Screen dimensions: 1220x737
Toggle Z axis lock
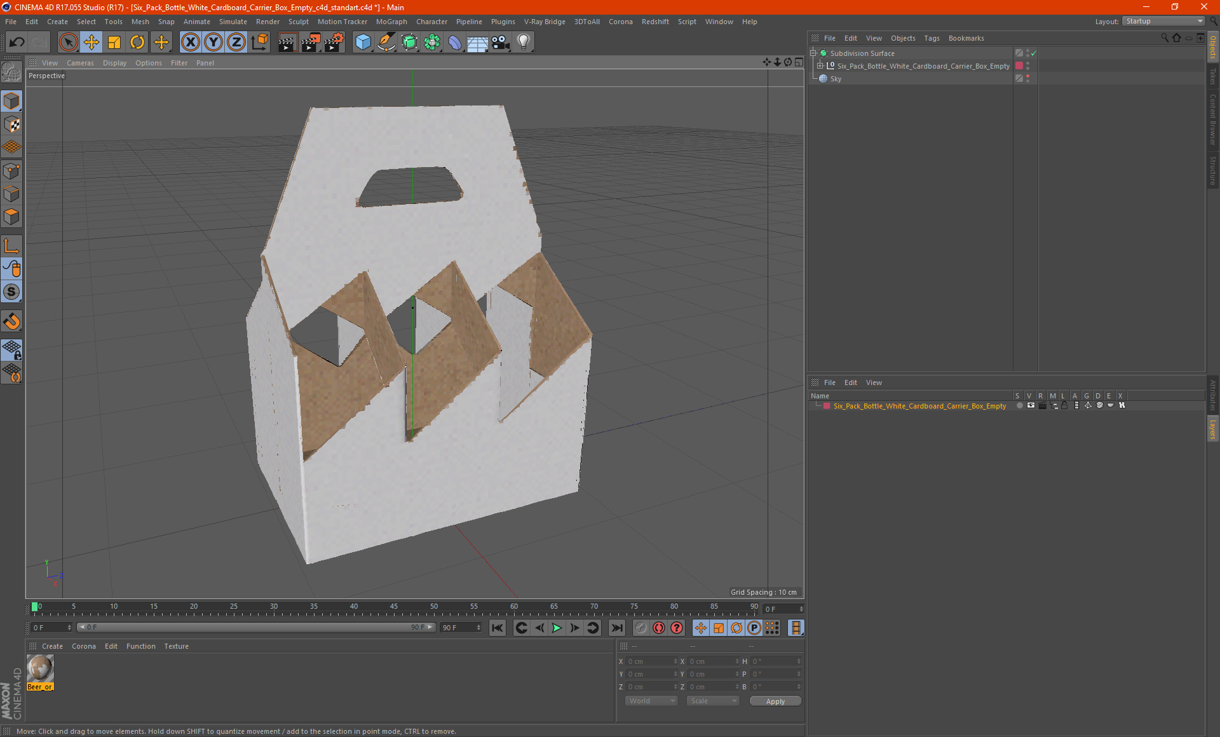[236, 43]
